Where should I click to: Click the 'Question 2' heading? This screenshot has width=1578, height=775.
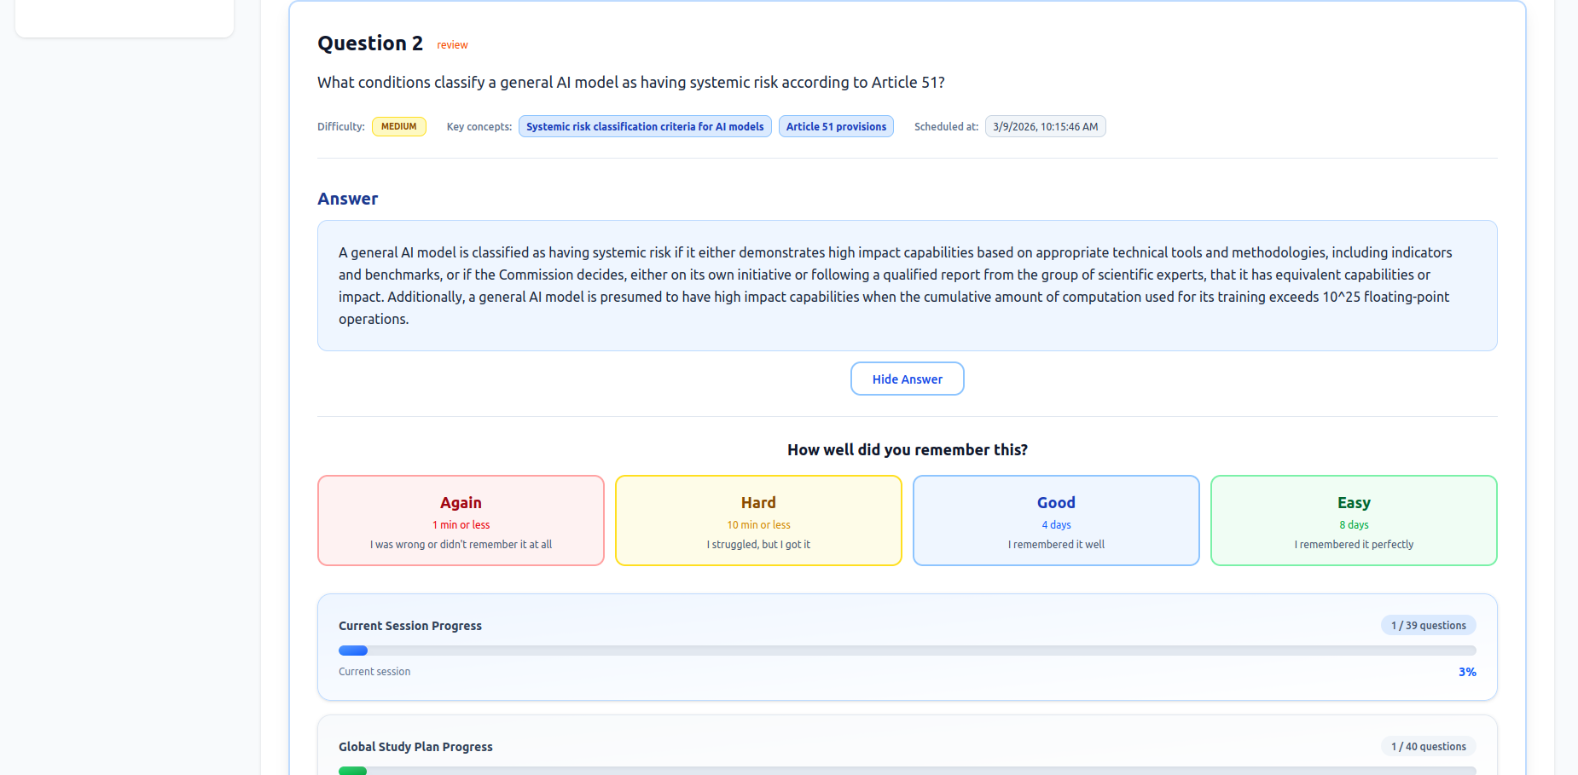point(369,43)
